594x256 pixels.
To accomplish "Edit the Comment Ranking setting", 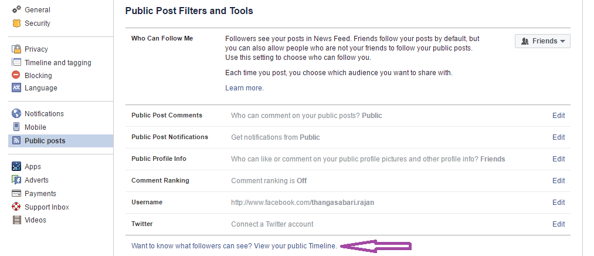I will [x=558, y=181].
